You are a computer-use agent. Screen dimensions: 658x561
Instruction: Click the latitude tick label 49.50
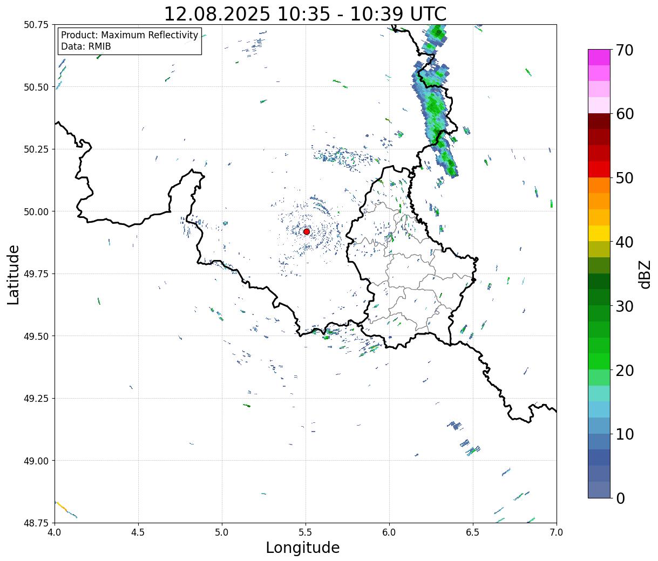click(x=36, y=336)
